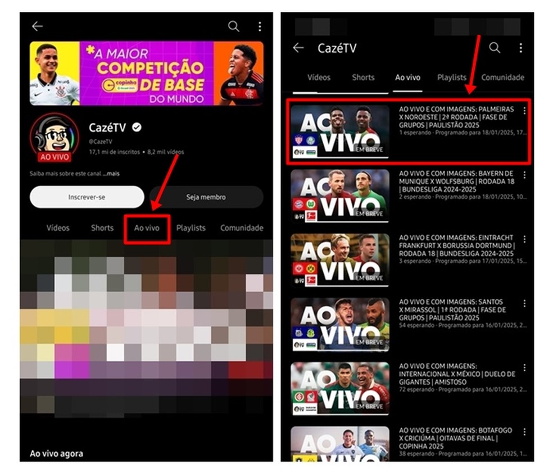Click the Inscrever-se button

[87, 197]
